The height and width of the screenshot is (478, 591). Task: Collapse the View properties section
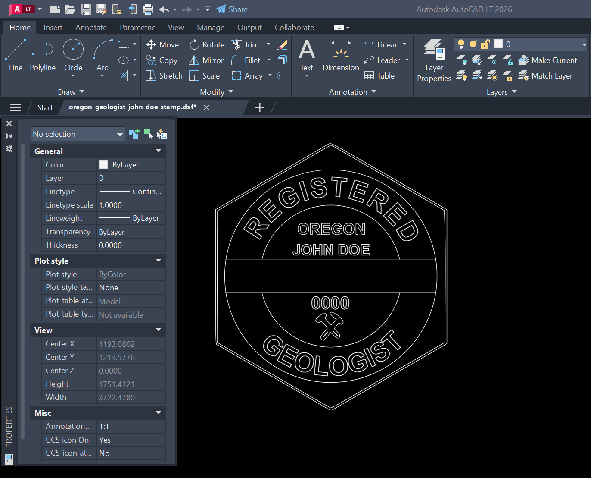click(x=159, y=330)
